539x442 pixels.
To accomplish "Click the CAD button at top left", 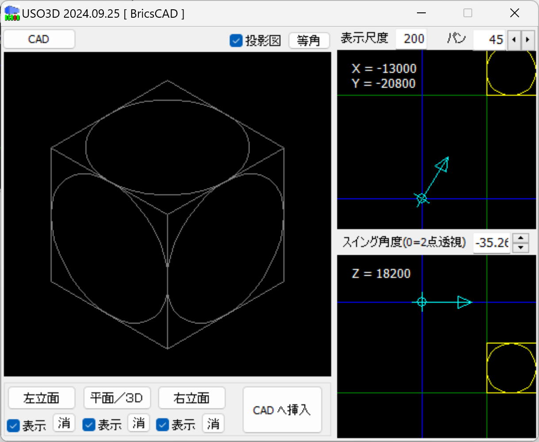I will click(x=39, y=39).
